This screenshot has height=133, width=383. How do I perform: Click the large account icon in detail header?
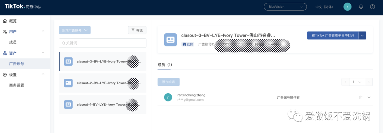pos(171,40)
